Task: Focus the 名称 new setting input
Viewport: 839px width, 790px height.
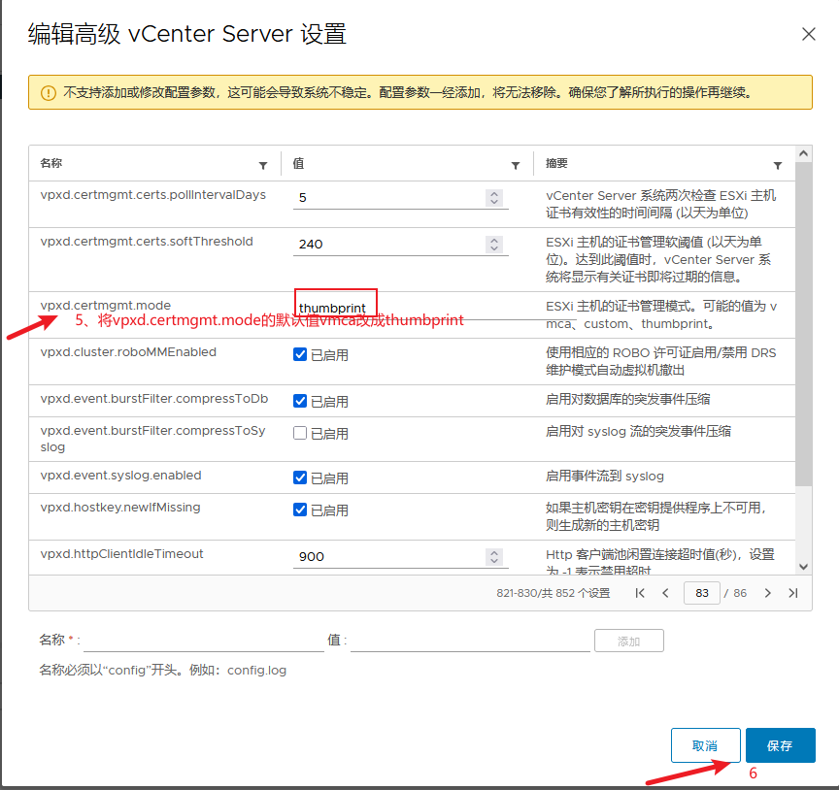Action: (x=204, y=641)
